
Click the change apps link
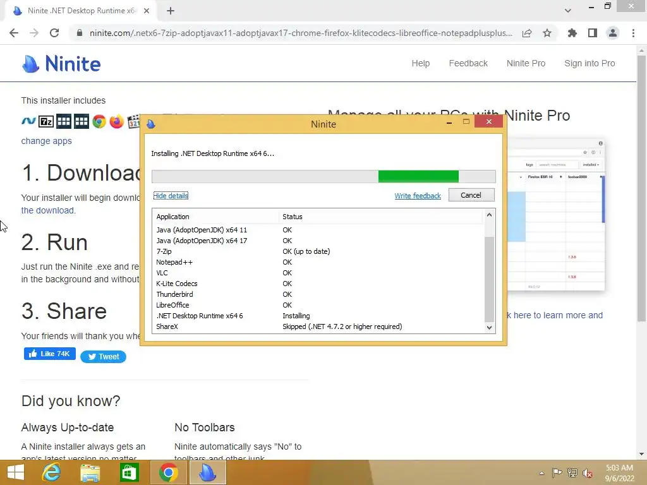[47, 141]
